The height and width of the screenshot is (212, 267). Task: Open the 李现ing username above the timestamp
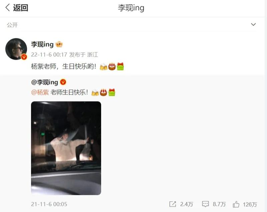42,44
